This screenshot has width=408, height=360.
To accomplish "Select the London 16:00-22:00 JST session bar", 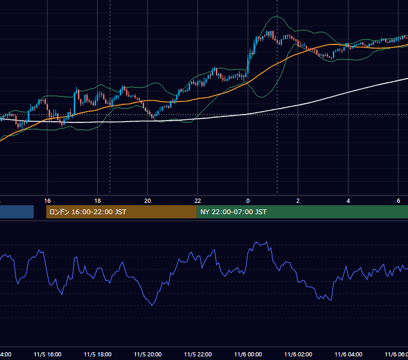I will pos(121,212).
